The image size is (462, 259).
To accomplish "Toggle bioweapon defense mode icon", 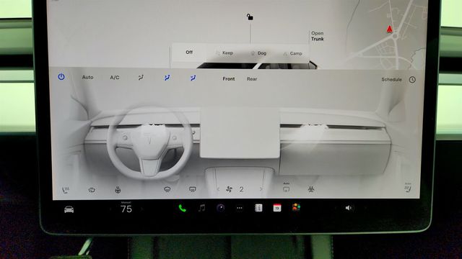I will 311,189.
